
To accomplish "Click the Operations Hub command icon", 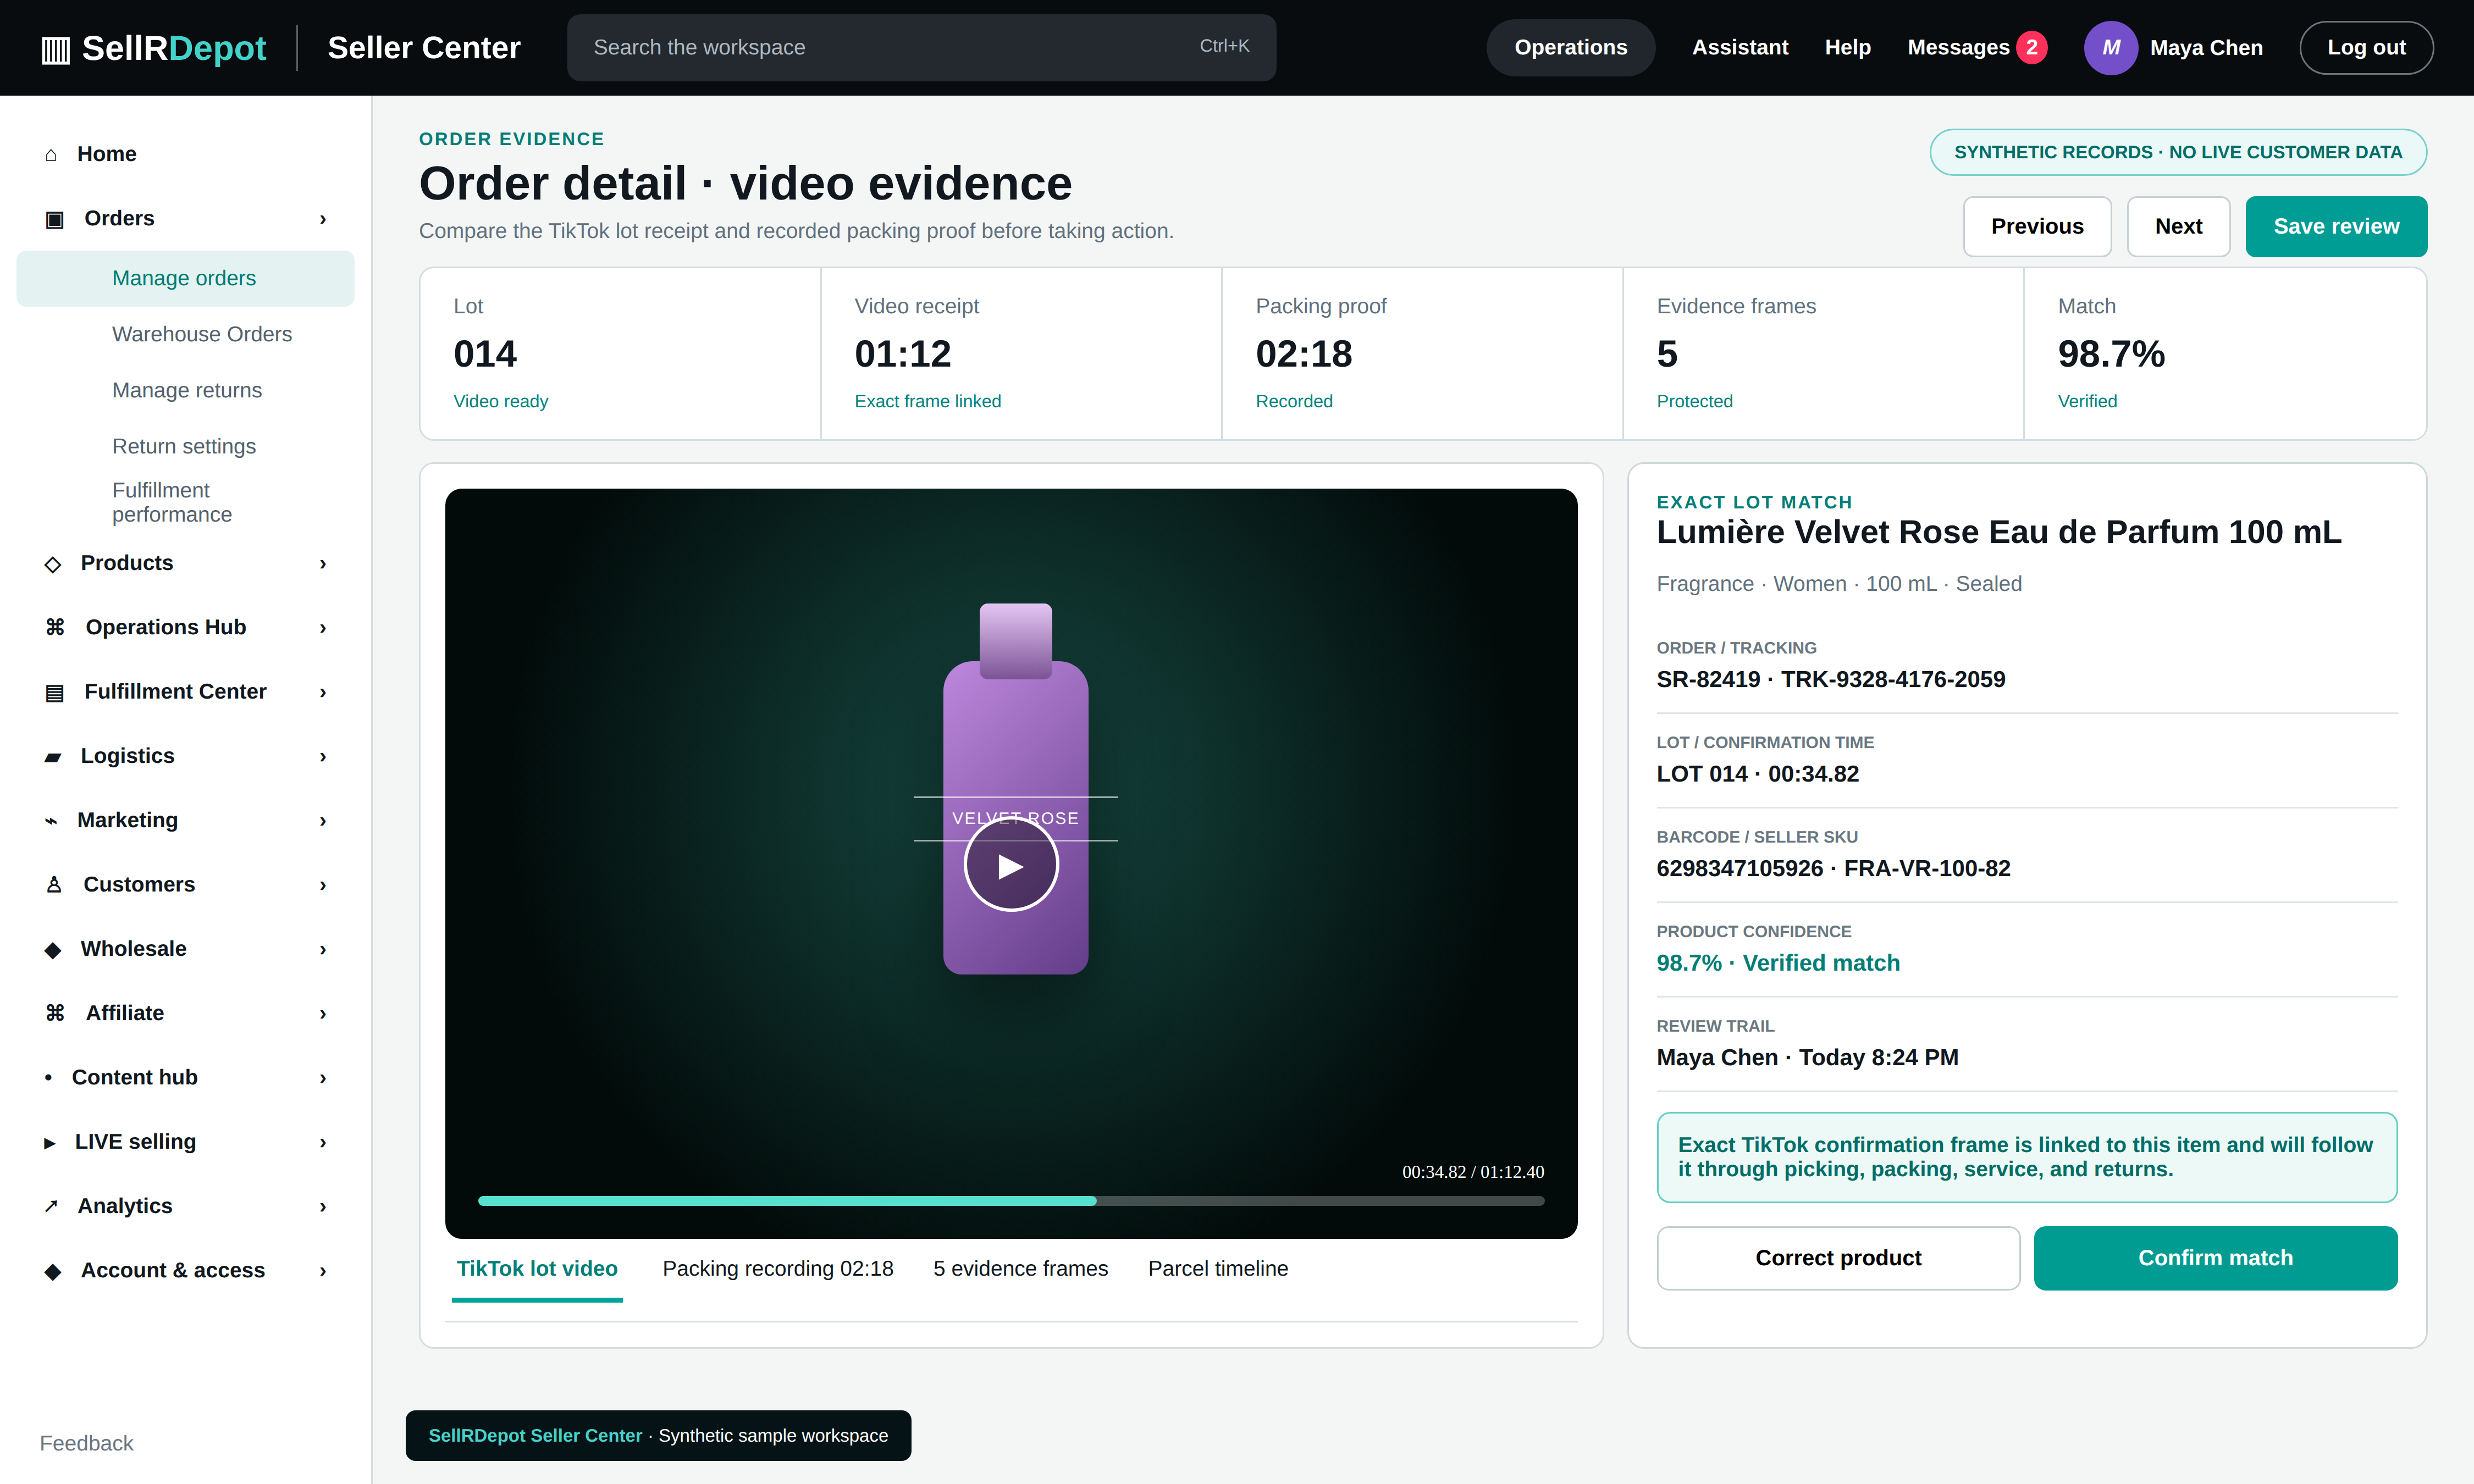I will (x=55, y=627).
